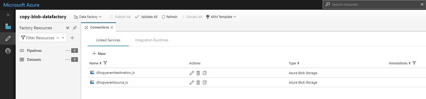Pin the Factory Resources panel
Image resolution: width=426 pixels, height=99 pixels.
75,28
